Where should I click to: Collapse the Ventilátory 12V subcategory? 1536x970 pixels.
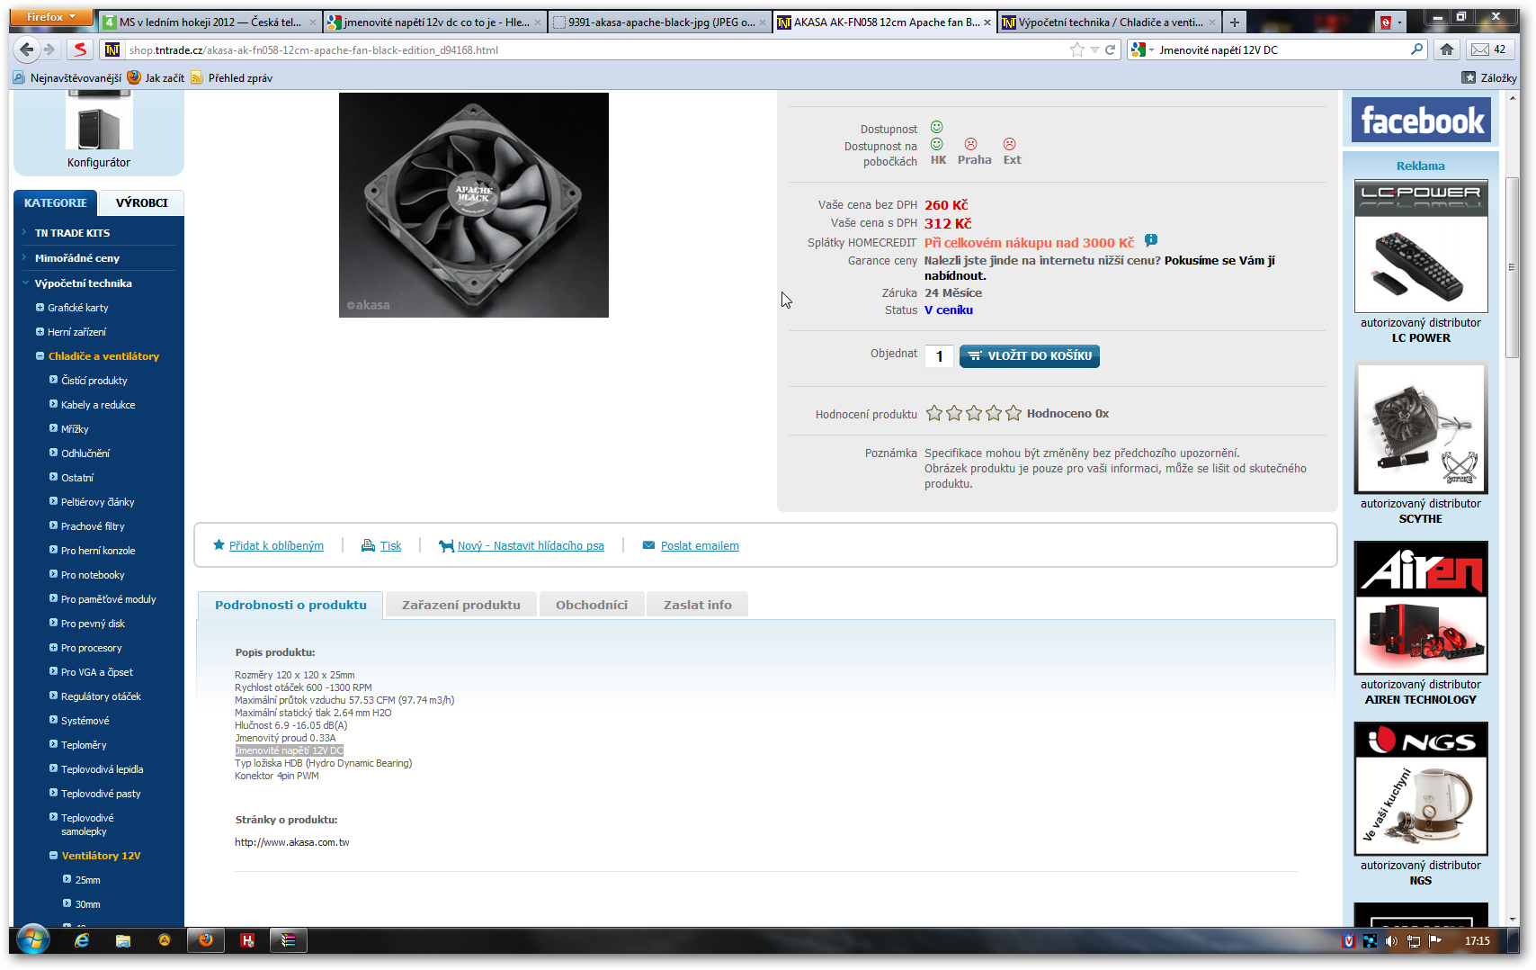click(53, 855)
